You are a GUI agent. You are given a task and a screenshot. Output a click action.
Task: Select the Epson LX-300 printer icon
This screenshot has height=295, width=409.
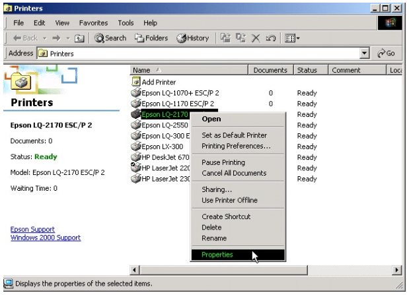click(136, 147)
